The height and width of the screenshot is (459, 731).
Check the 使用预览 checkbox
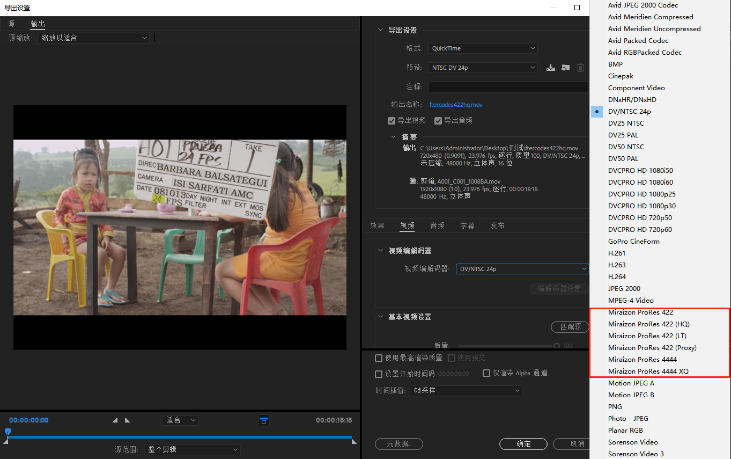coord(452,358)
